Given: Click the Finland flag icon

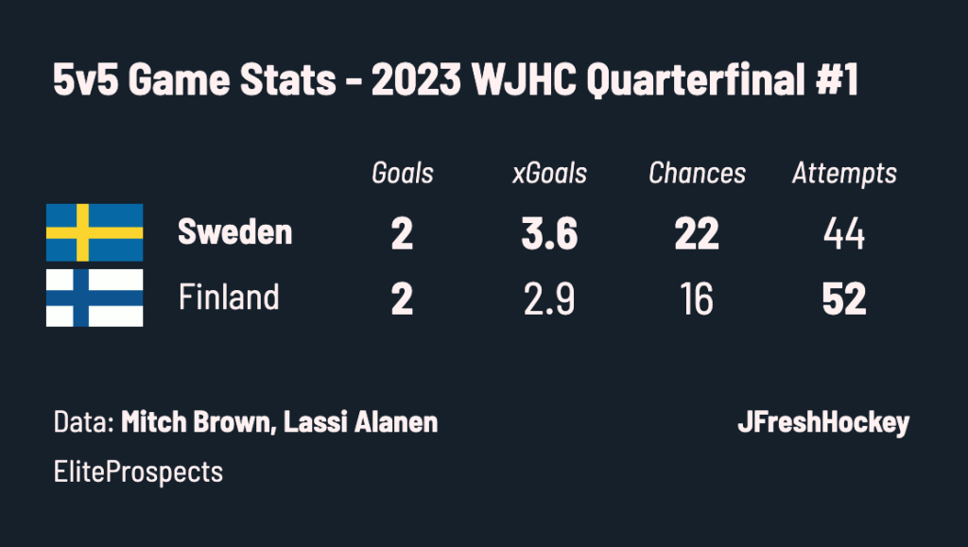Looking at the screenshot, I should pyautogui.click(x=95, y=298).
